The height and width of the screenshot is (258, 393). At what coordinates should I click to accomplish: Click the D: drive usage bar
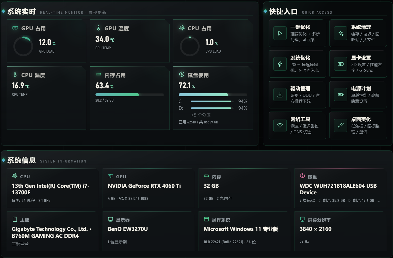(x=212, y=108)
